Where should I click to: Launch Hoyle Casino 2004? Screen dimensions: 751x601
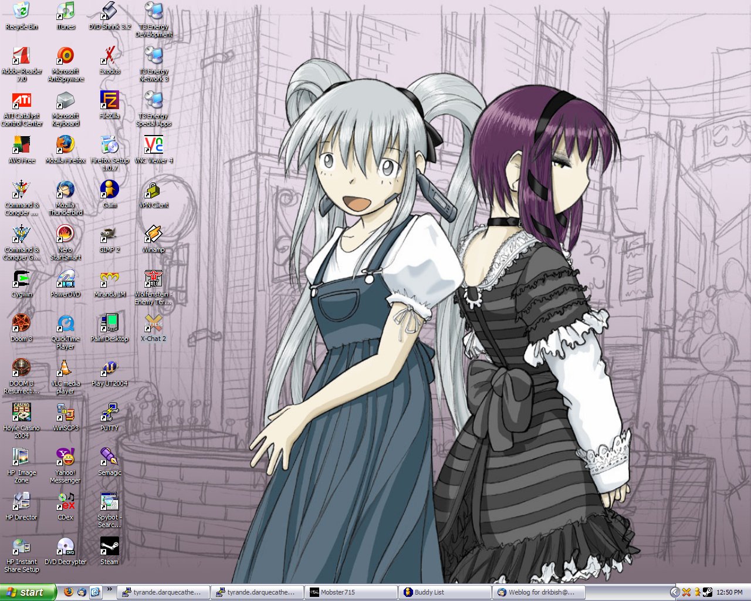coord(22,421)
